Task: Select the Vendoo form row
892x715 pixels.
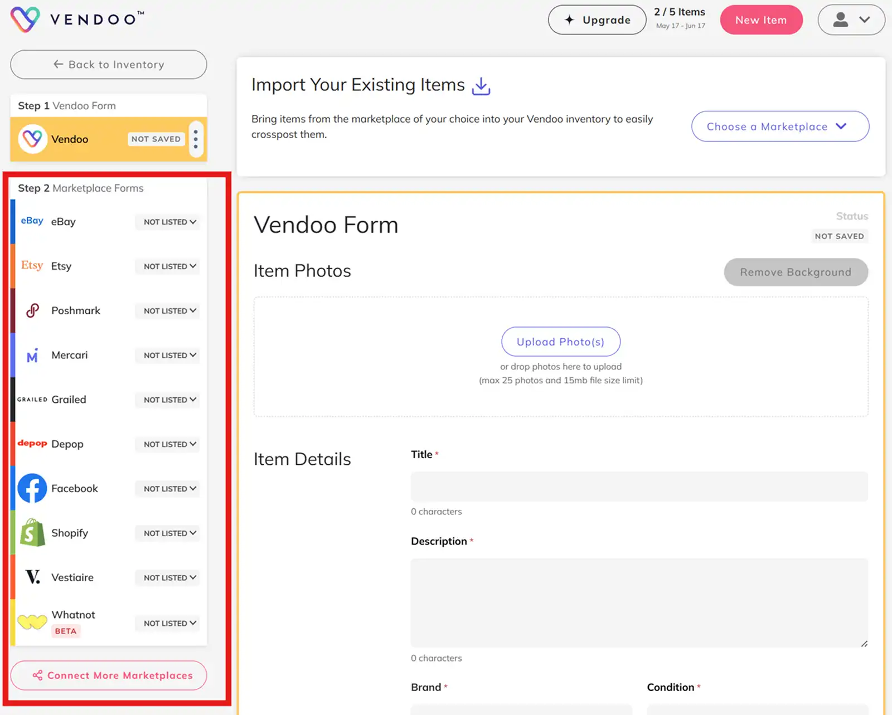Action: (x=109, y=139)
